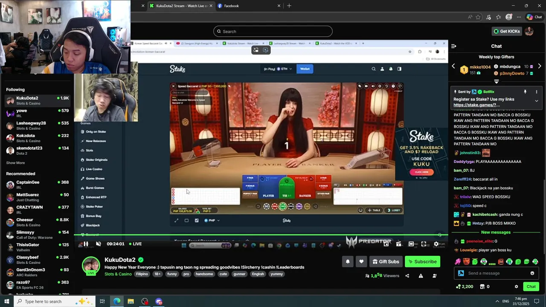
Task: Open Edge favorites star-list icon
Action: click(498, 17)
